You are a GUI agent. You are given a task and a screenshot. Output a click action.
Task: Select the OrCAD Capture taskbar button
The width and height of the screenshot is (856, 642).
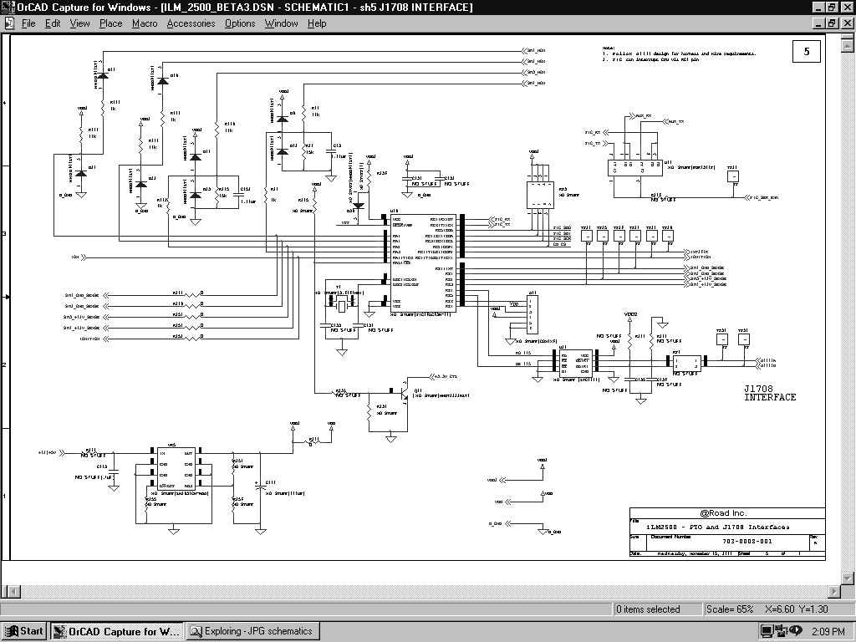click(116, 631)
